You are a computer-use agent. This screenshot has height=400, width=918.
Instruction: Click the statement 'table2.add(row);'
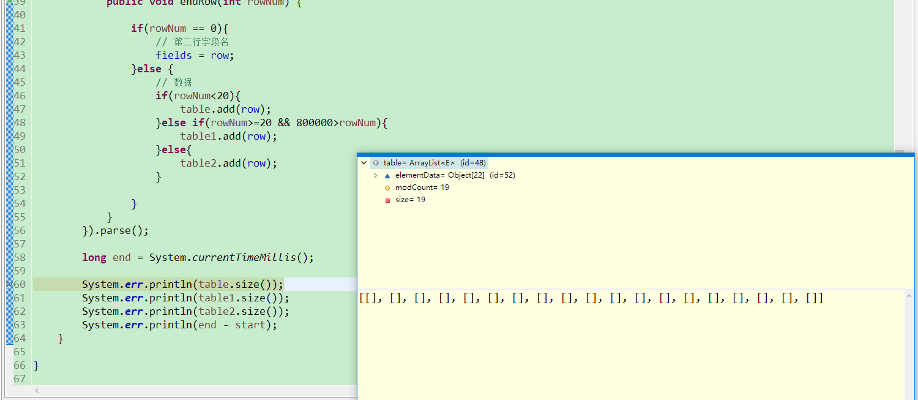[x=228, y=163]
